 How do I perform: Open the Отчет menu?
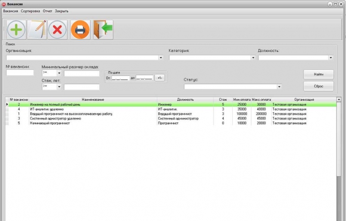[x=48, y=11]
